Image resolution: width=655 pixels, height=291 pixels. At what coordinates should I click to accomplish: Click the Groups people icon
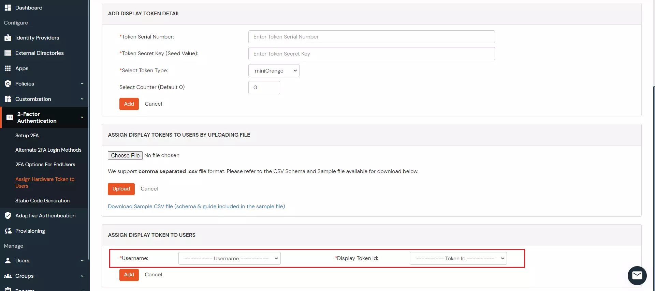click(x=8, y=276)
